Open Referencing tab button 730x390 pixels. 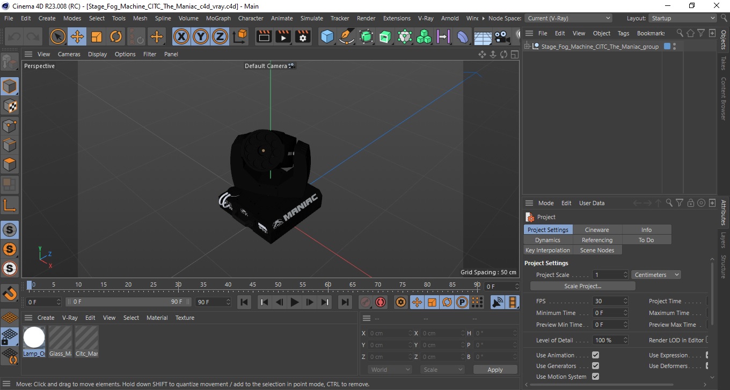597,240
